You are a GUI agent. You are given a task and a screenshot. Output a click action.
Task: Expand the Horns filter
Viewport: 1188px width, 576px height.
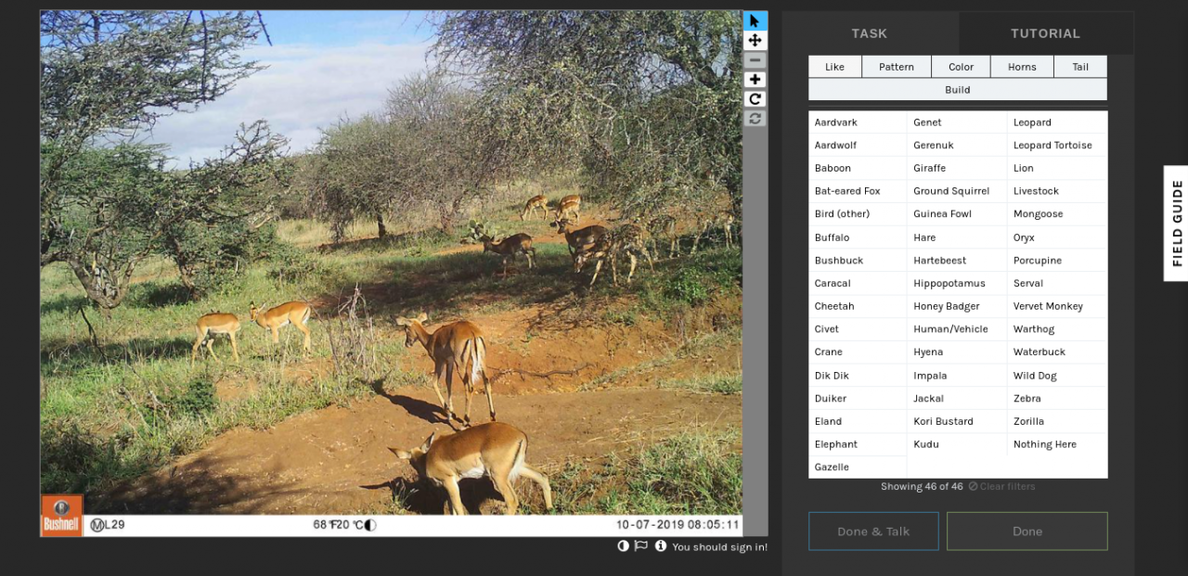1022,67
